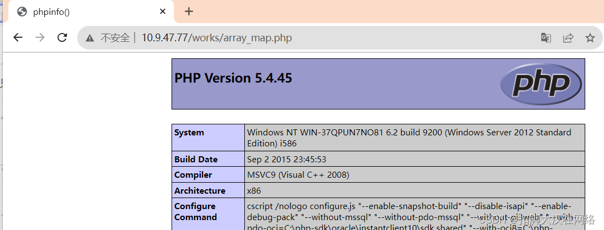The width and height of the screenshot is (604, 230).
Task: Translate this page using the translate icon
Action: point(546,37)
